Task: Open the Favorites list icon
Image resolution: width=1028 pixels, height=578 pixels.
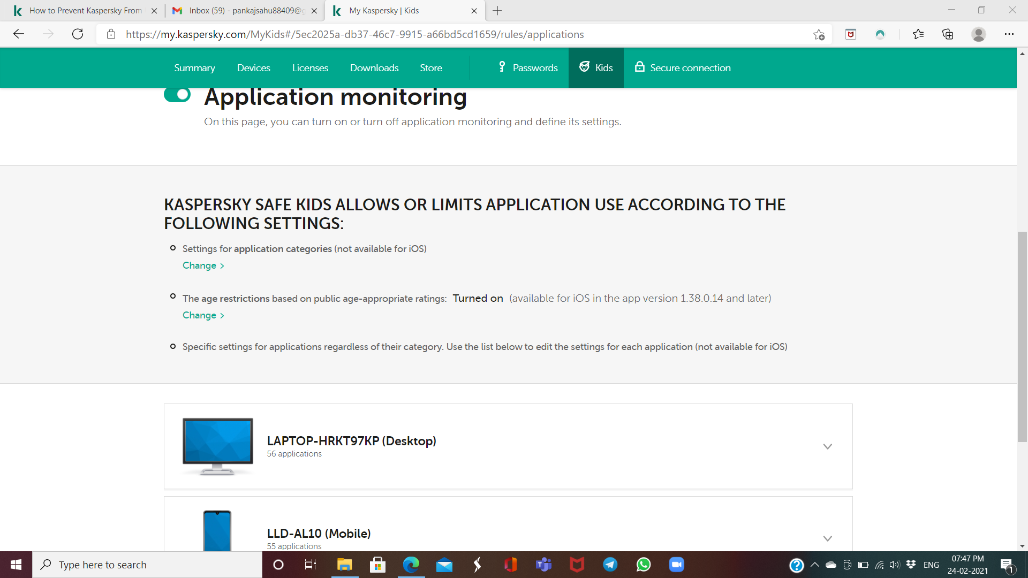Action: 918,35
